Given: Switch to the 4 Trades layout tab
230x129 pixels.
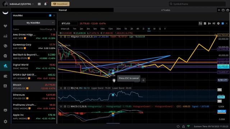Looking at the screenshot, I should coord(166,10).
